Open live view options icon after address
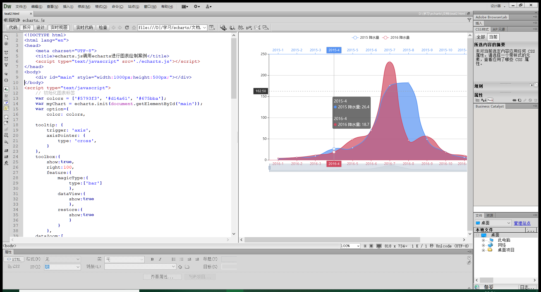Screen dimensions: 541x292 212,27
